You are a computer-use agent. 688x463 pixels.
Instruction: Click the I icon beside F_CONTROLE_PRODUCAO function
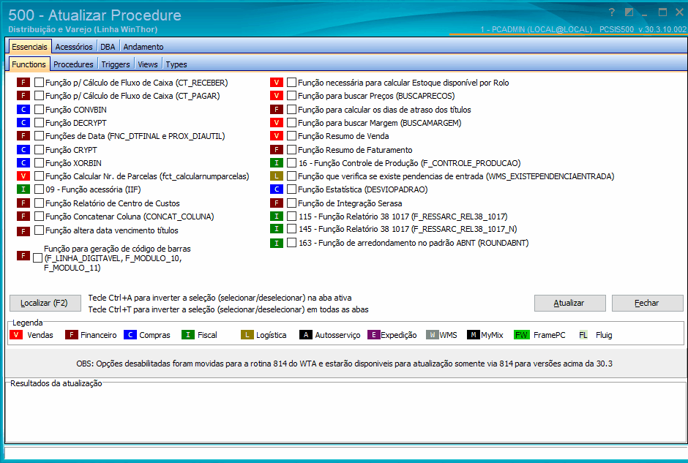tap(277, 163)
